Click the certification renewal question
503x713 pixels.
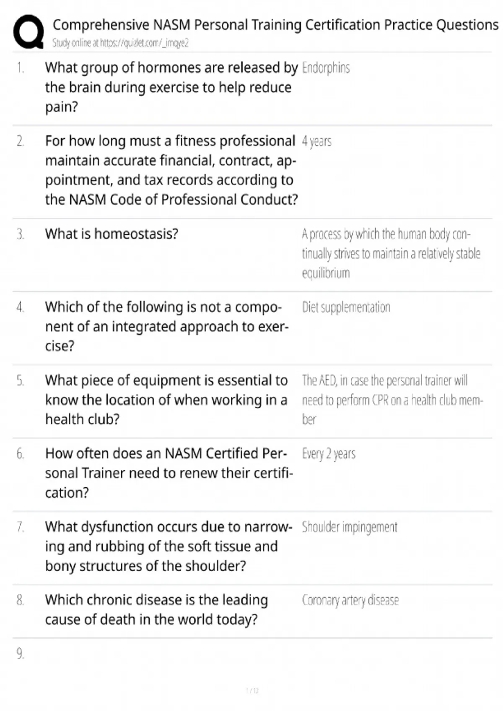[x=169, y=473]
